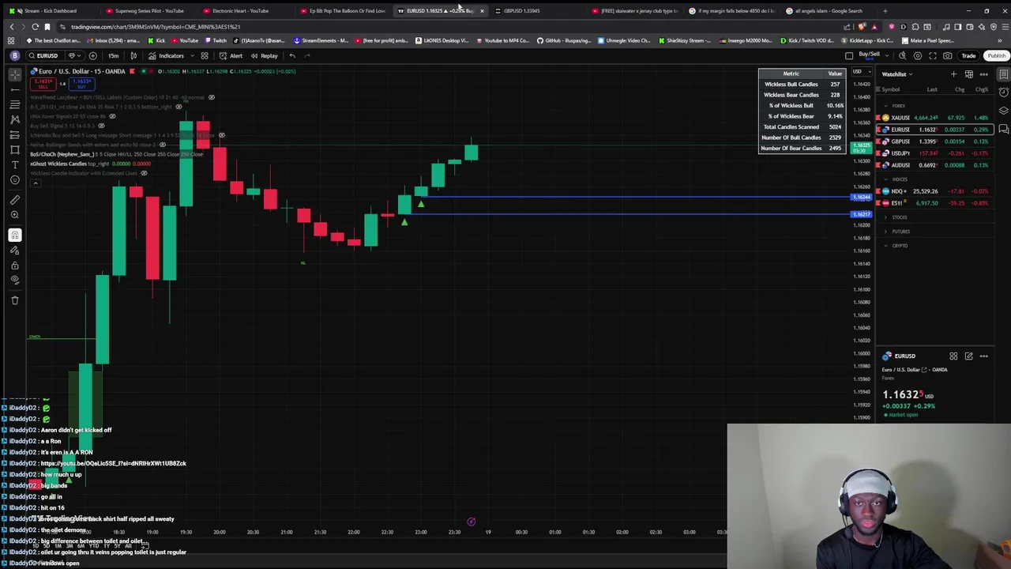This screenshot has height=569, width=1011.
Task: Open quick search magnifier icon
Action: tap(902, 55)
